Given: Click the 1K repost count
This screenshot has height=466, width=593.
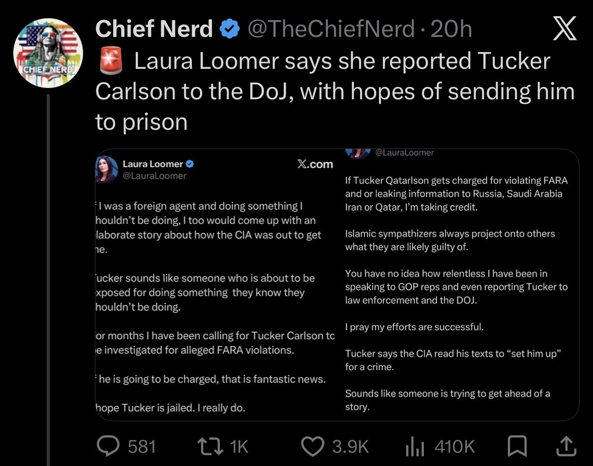Looking at the screenshot, I should [x=239, y=446].
